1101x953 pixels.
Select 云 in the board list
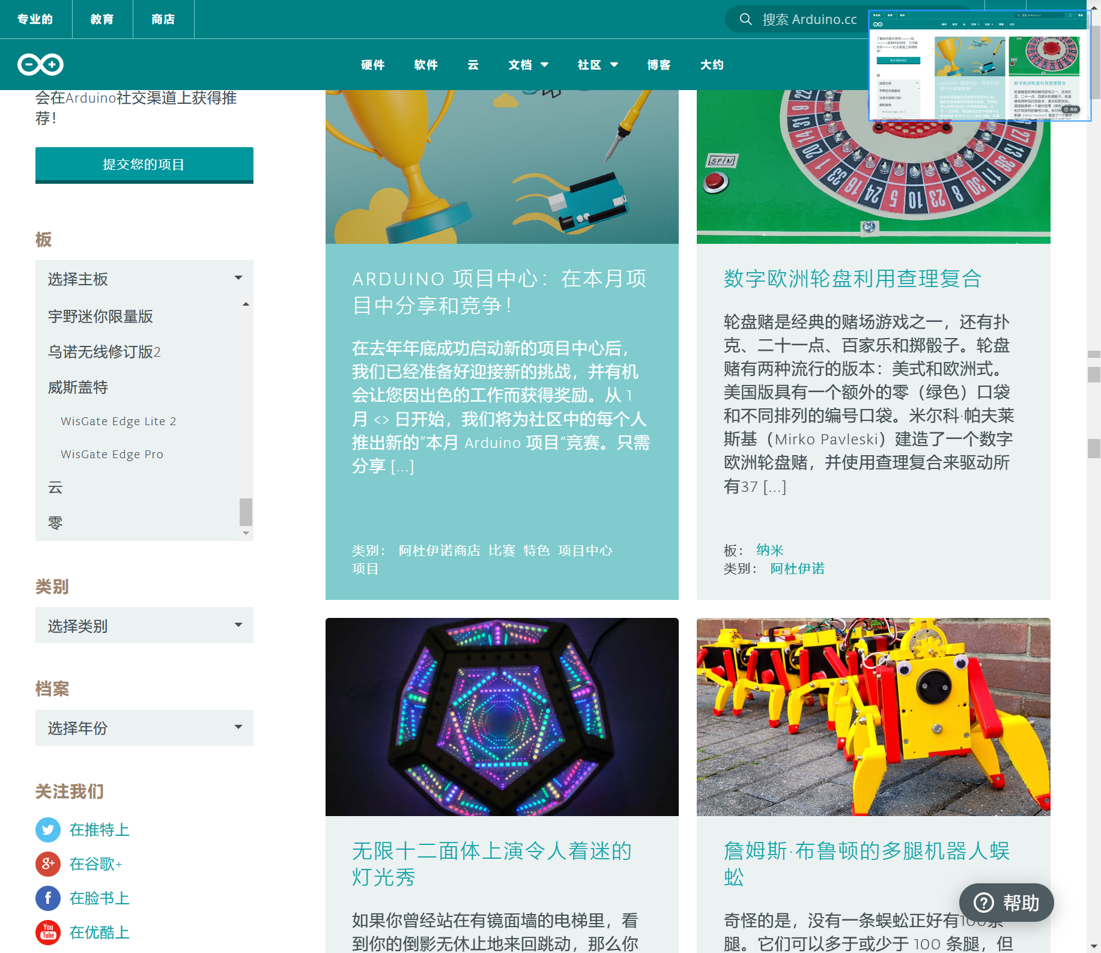pos(55,488)
